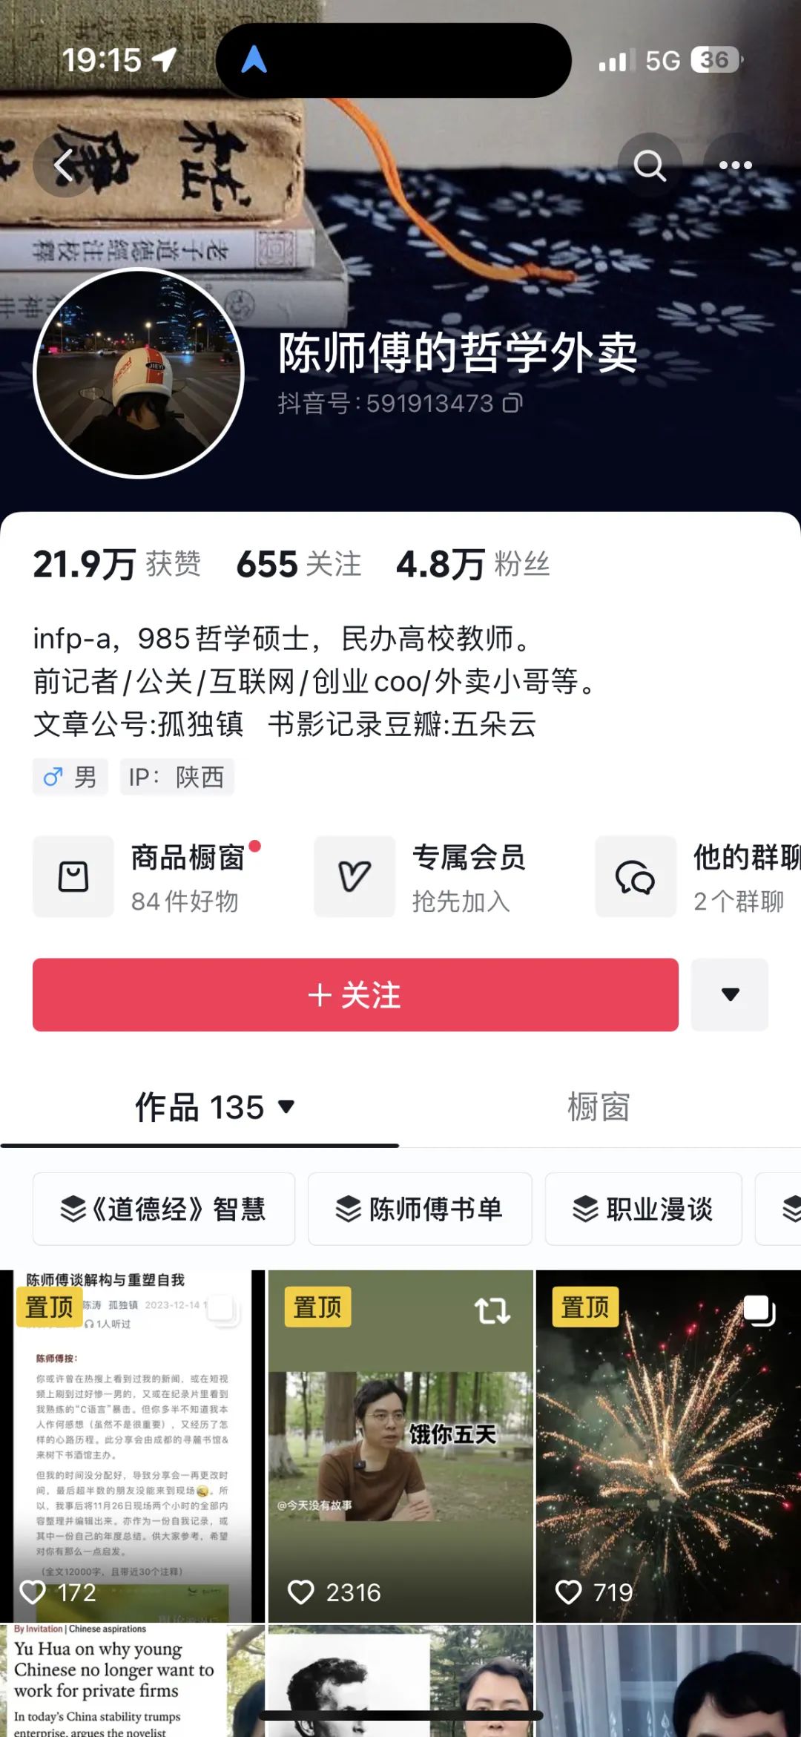Screen dimensions: 801x1737
Task: View the 4.8万 粉丝 followers list
Action: pos(473,565)
